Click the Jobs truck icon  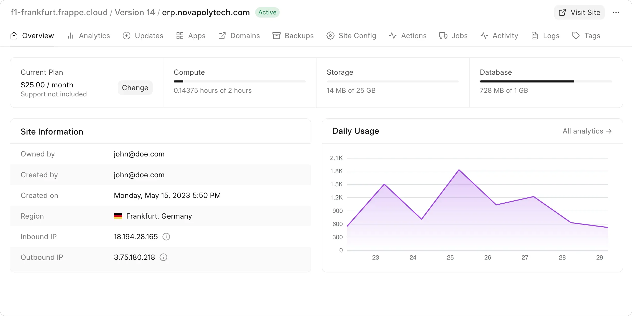tap(443, 36)
